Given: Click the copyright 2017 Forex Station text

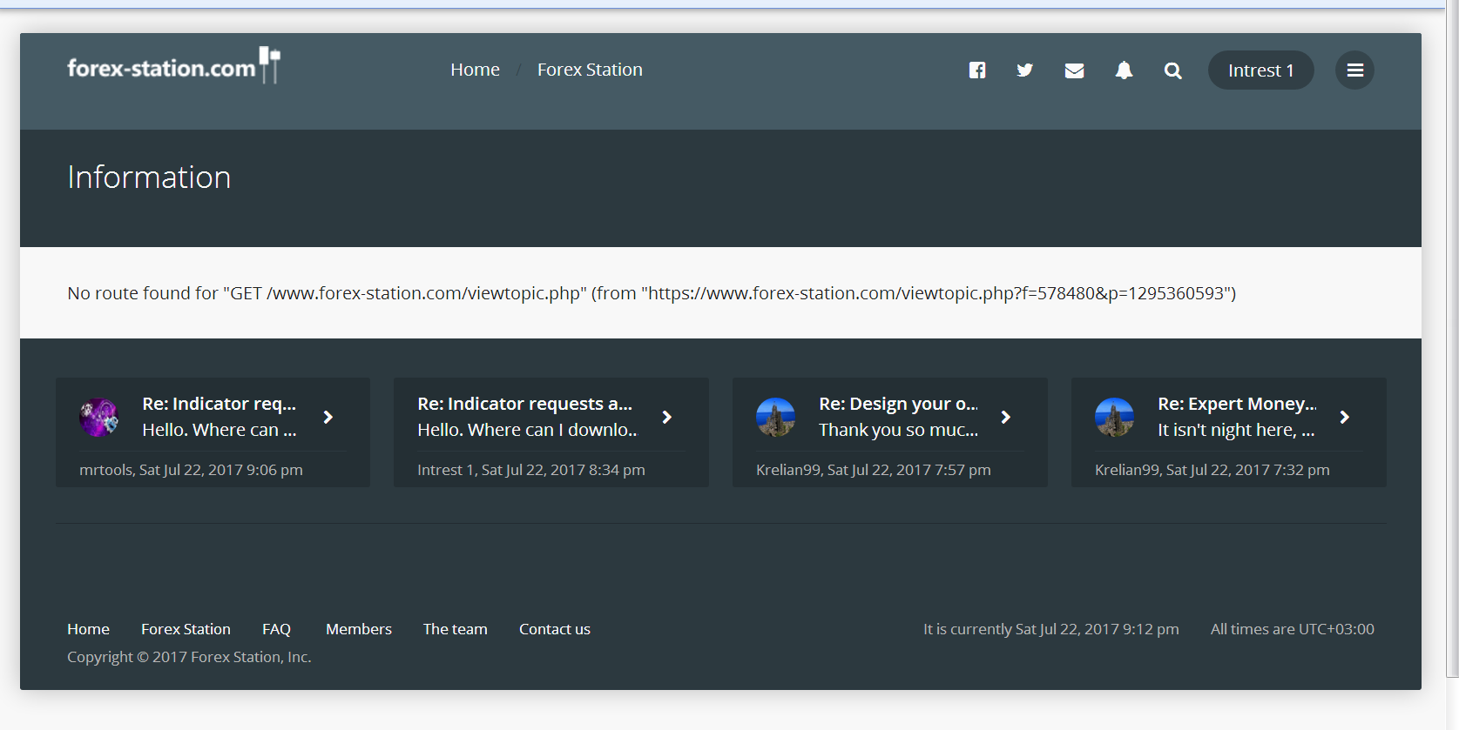Looking at the screenshot, I should 189,657.
